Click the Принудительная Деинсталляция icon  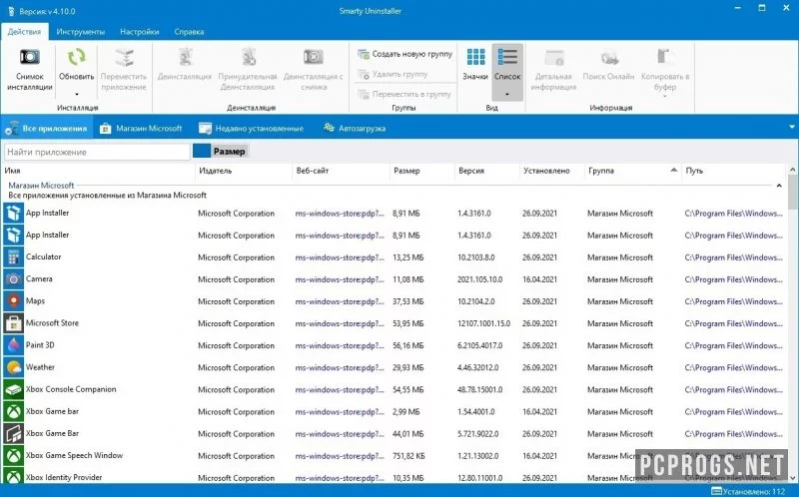(x=248, y=58)
